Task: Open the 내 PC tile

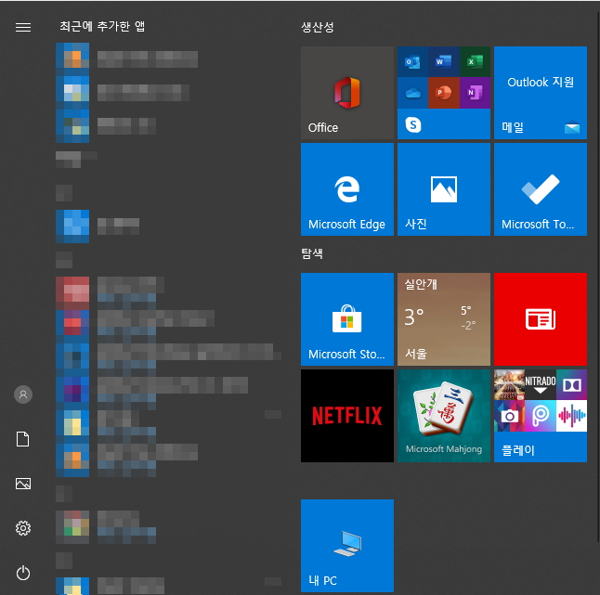Action: 347,546
